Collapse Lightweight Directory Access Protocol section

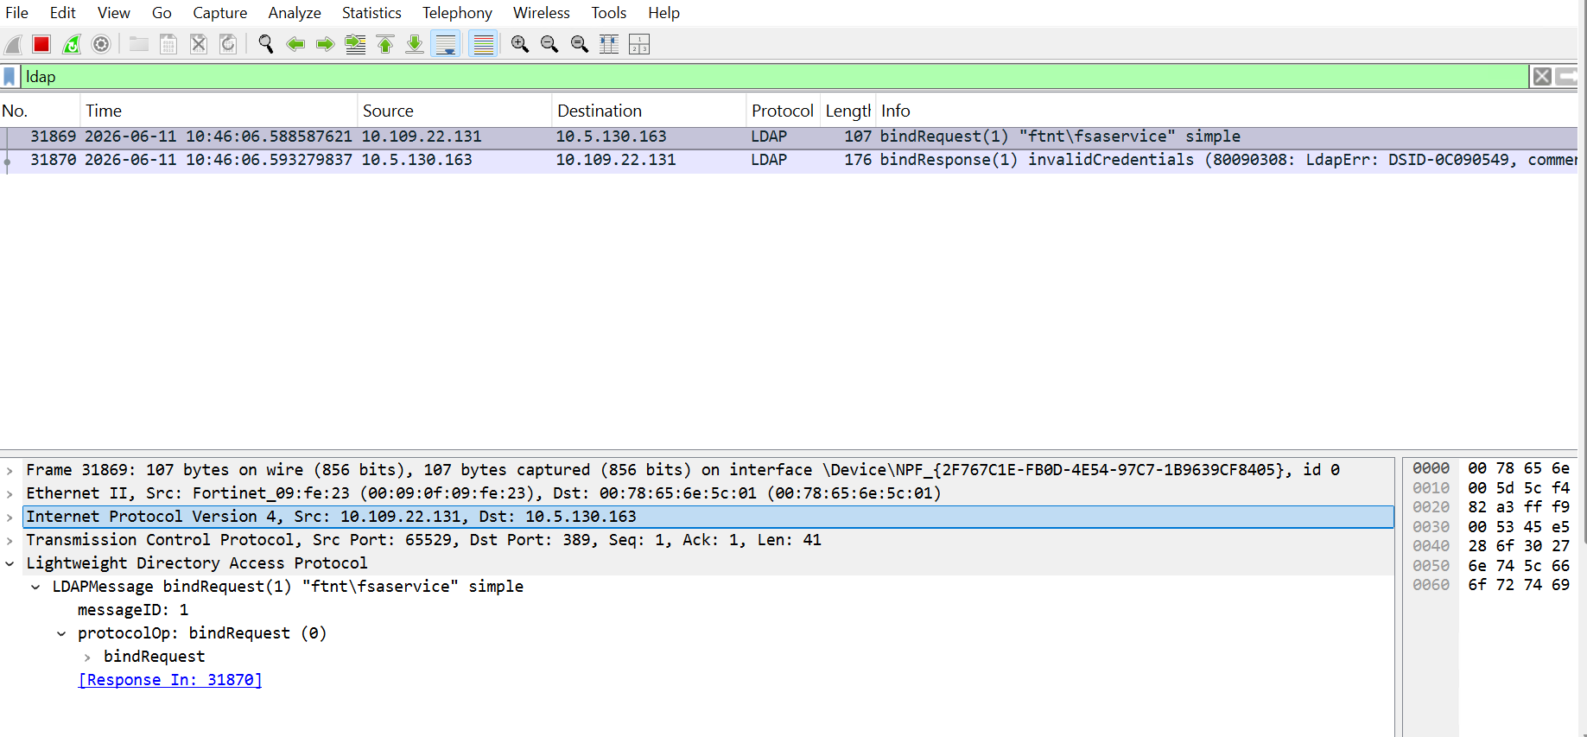click(x=10, y=564)
